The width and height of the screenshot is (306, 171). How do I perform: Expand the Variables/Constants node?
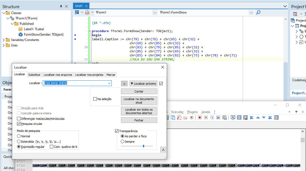pos(4,40)
